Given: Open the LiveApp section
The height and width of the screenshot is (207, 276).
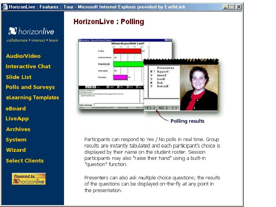Looking at the screenshot, I should tap(17, 119).
